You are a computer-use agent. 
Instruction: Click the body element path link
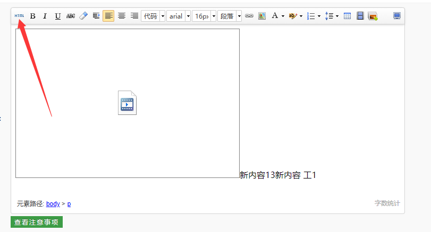tap(53, 204)
